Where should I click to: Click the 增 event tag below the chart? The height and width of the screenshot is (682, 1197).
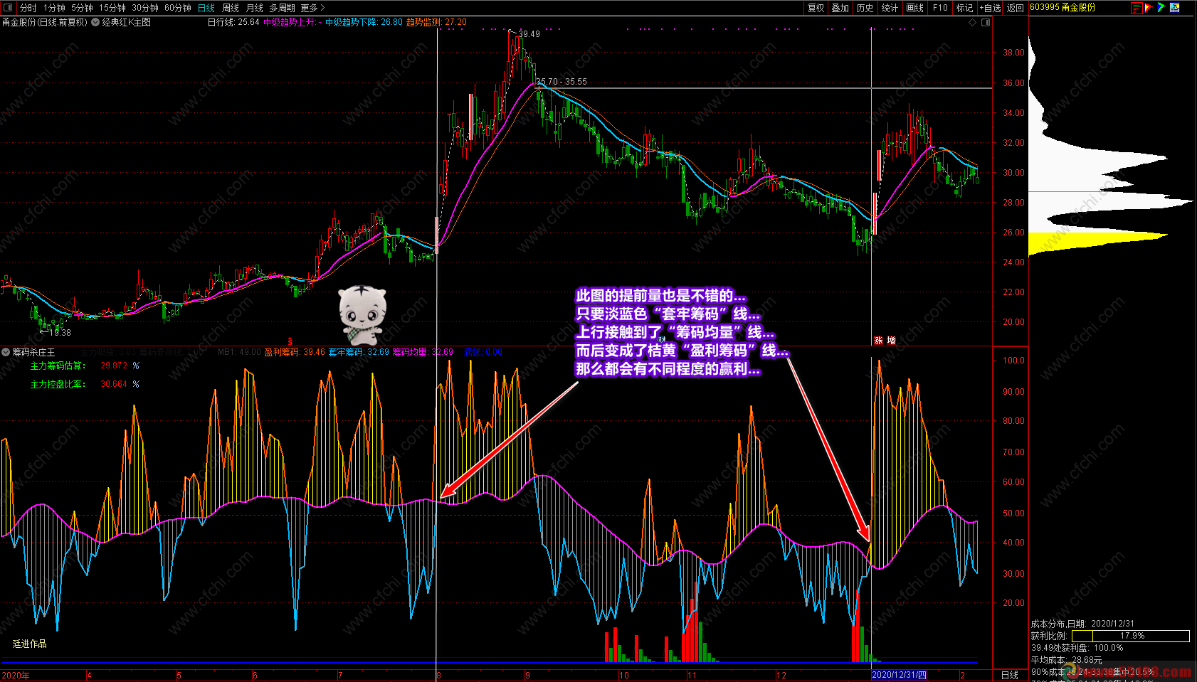tap(892, 341)
